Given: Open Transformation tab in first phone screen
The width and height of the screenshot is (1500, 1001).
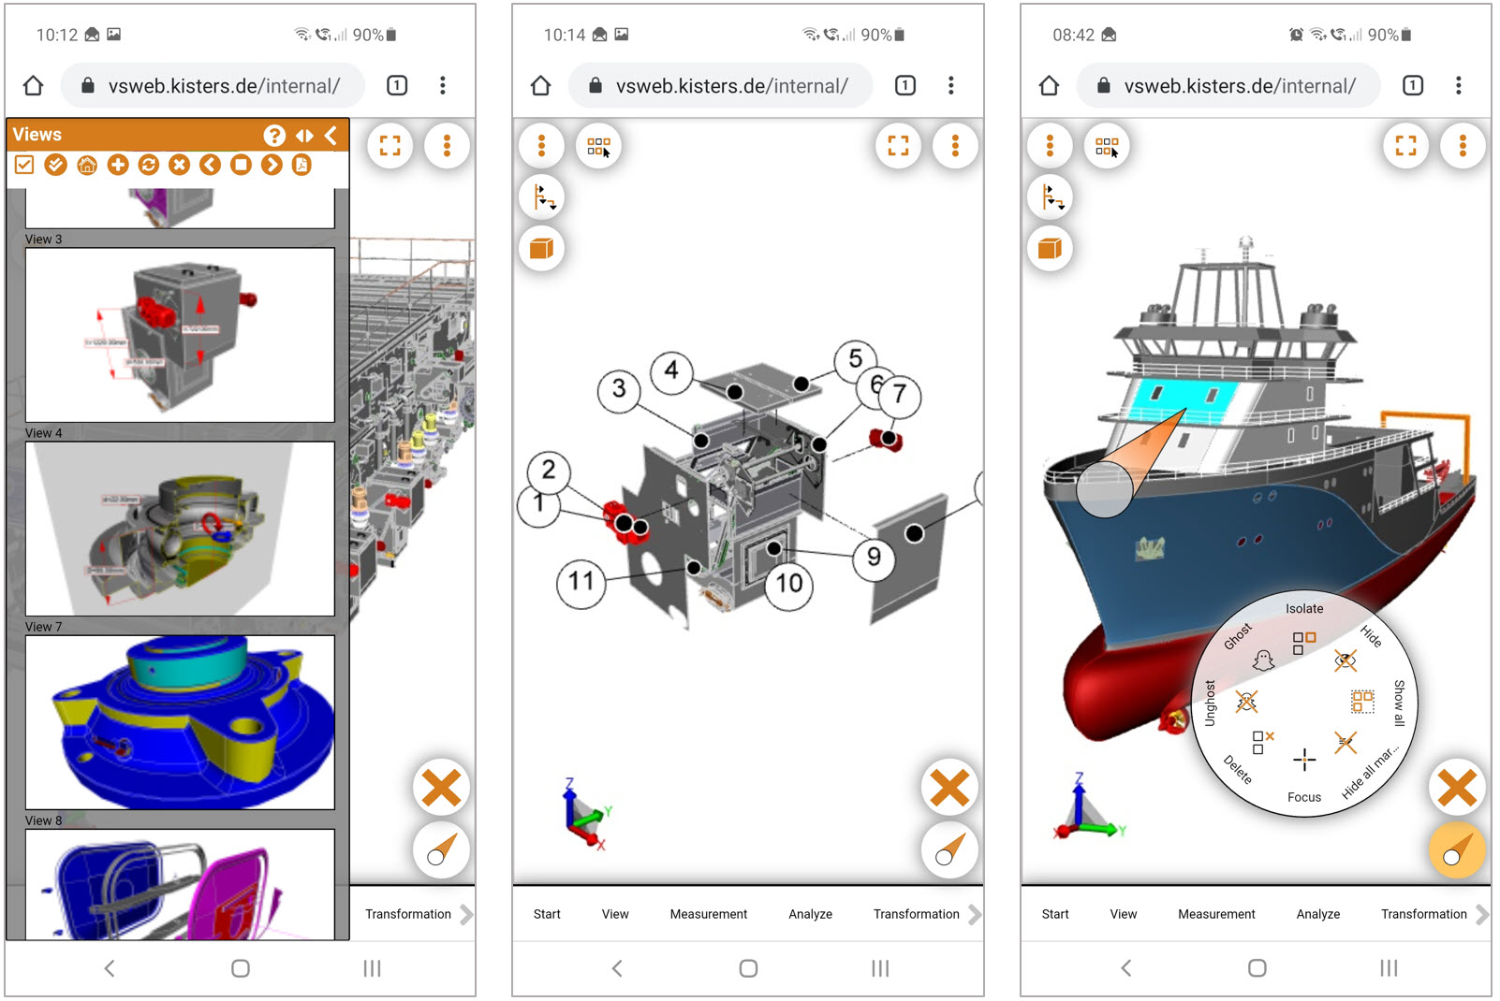Looking at the screenshot, I should pyautogui.click(x=408, y=914).
